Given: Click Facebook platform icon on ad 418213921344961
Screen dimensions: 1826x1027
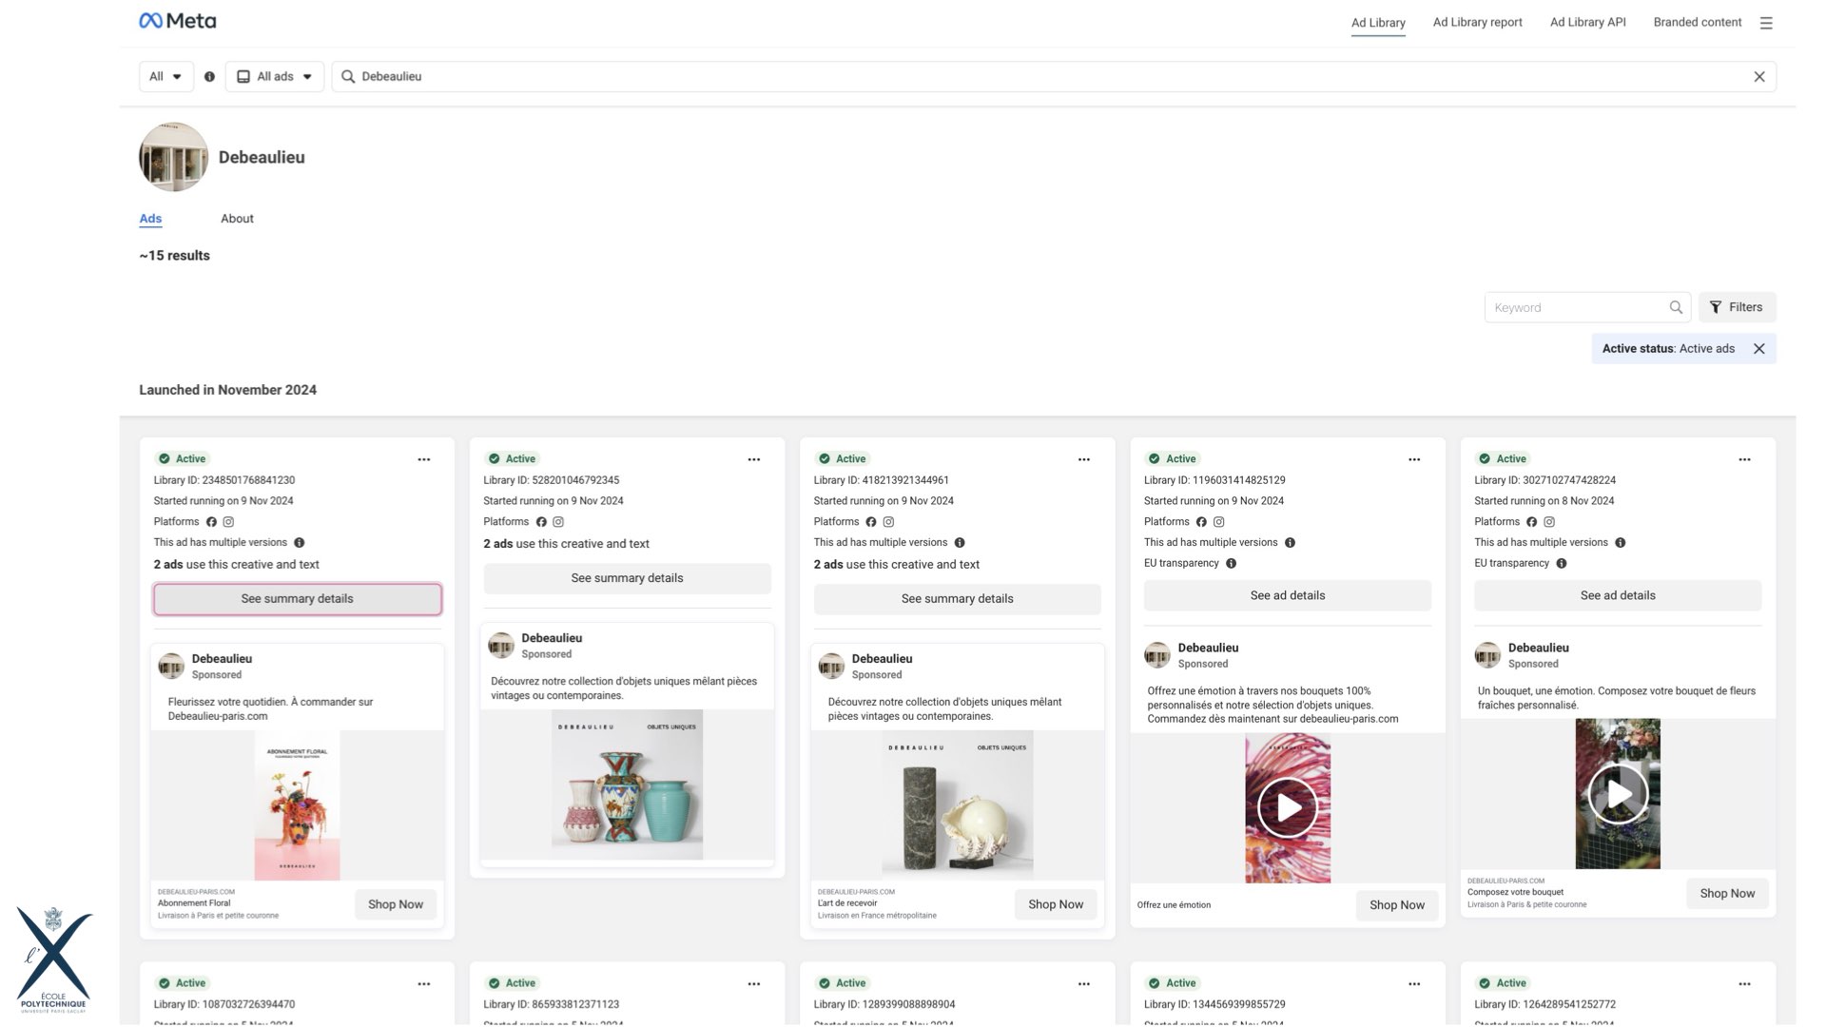Looking at the screenshot, I should point(870,522).
